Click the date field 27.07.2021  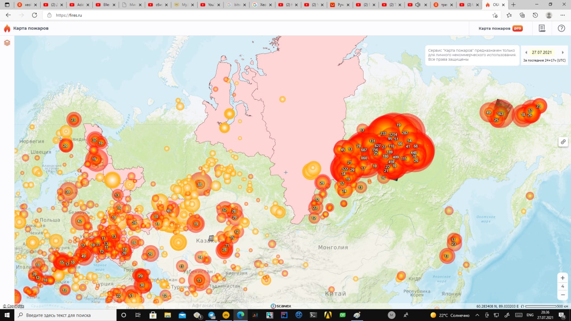click(x=542, y=53)
